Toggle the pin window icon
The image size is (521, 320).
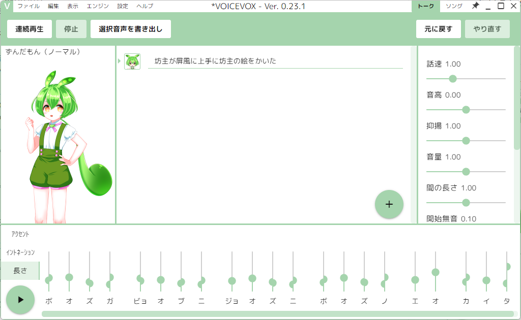coord(476,6)
